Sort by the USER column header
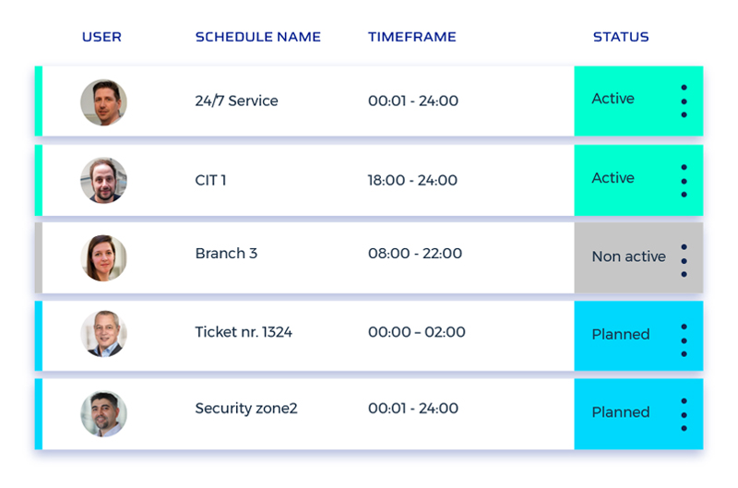Viewport: 738px width, 488px height. click(x=101, y=38)
